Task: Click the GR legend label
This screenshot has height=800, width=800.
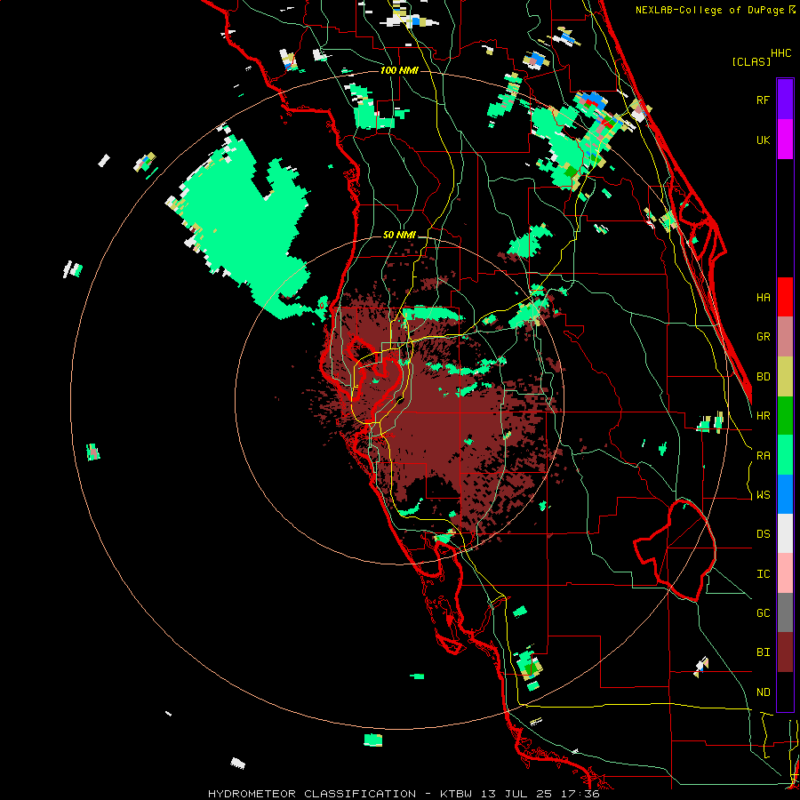Action: [763, 337]
